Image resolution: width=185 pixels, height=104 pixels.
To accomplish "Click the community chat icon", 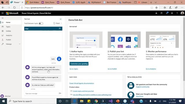I will [x=131, y=86].
